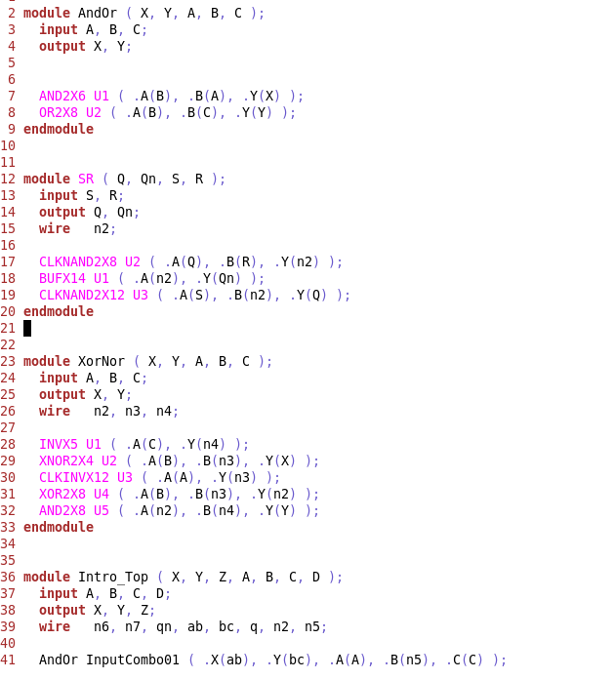The image size is (615, 680).
Task: Click line number 35 in gutter
Action: point(8,560)
